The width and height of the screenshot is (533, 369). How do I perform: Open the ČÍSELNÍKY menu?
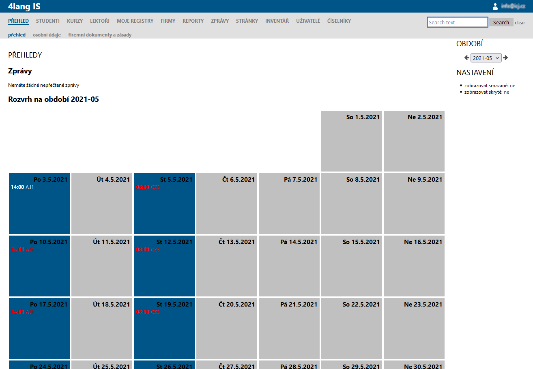click(x=339, y=21)
